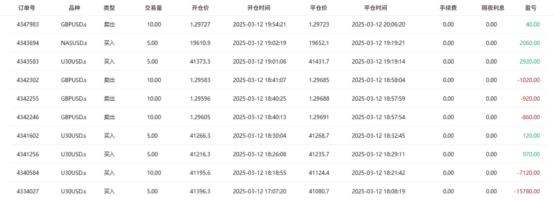Click close time 2025-03-12 20:06:20

click(378, 24)
